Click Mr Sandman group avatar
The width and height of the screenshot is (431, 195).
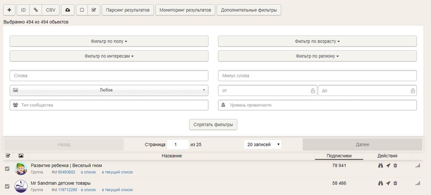tap(21, 186)
